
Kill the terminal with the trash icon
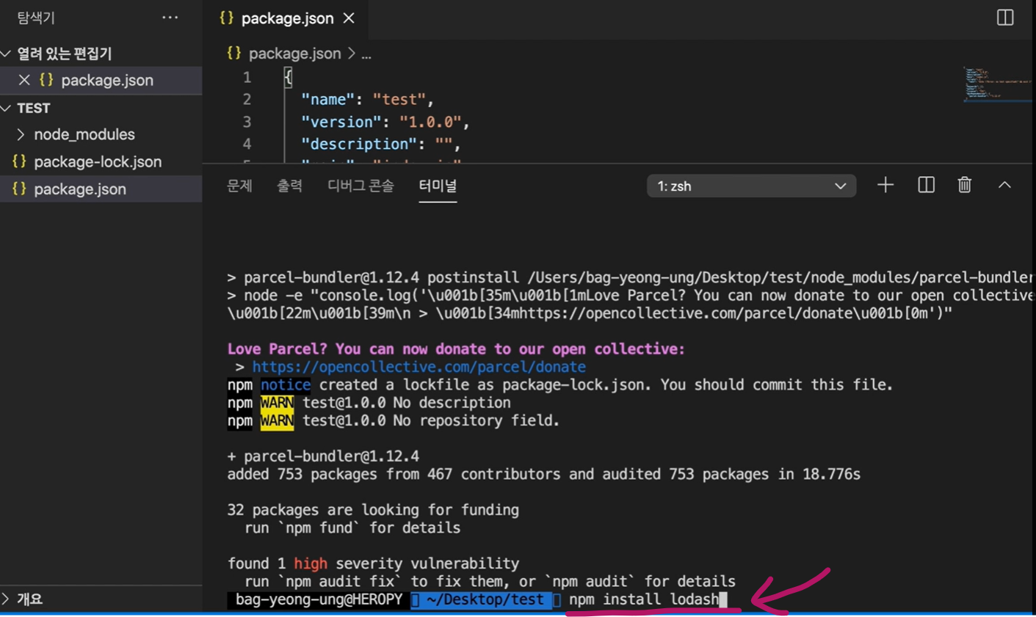click(x=965, y=185)
